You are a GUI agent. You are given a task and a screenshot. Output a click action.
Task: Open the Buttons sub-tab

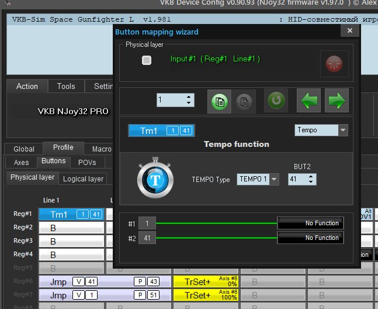point(54,161)
